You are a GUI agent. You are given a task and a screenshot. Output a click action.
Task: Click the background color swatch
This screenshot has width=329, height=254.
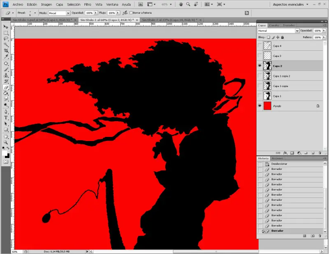(x=7, y=156)
